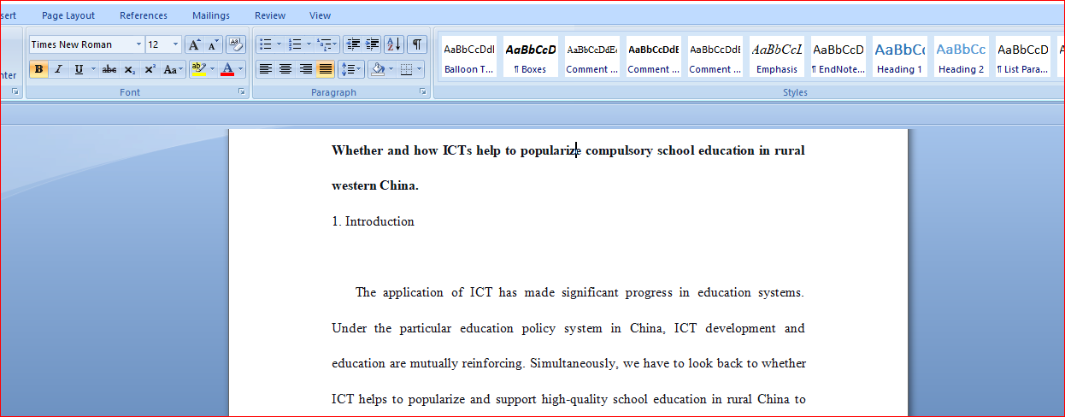Center the text
Viewport: 1065px width, 417px height.
(x=285, y=69)
